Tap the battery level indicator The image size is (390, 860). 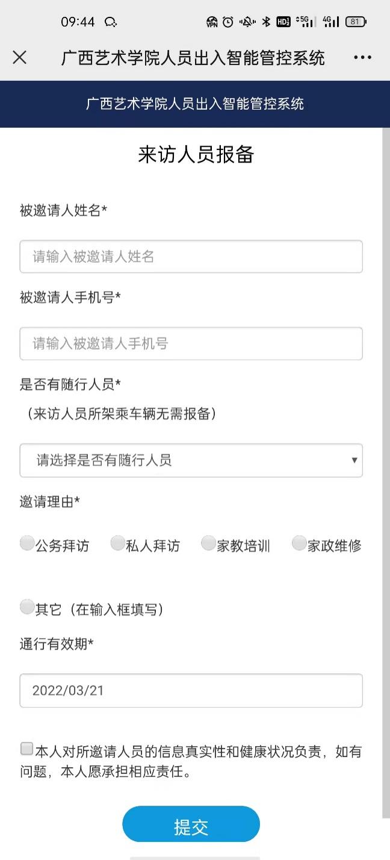coord(355,22)
